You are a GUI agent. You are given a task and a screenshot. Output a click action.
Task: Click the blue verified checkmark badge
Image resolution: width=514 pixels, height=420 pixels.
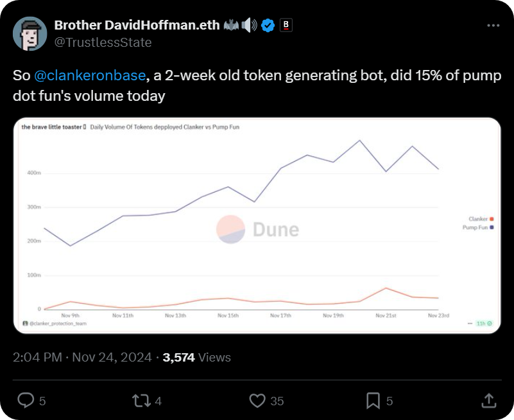coord(268,26)
